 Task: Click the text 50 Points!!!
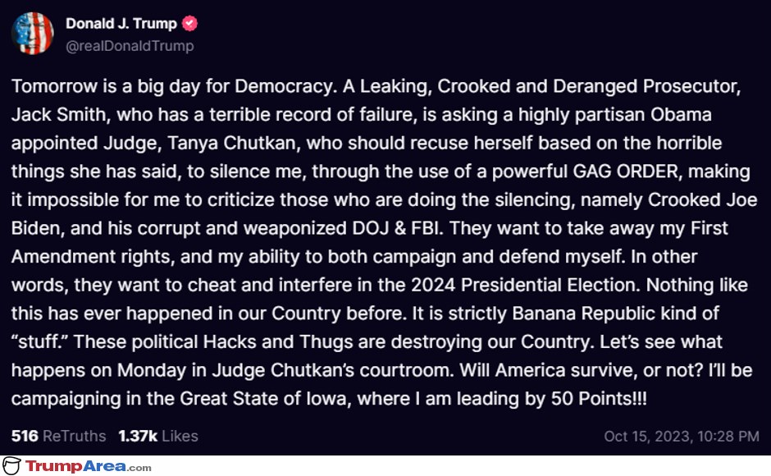599,399
